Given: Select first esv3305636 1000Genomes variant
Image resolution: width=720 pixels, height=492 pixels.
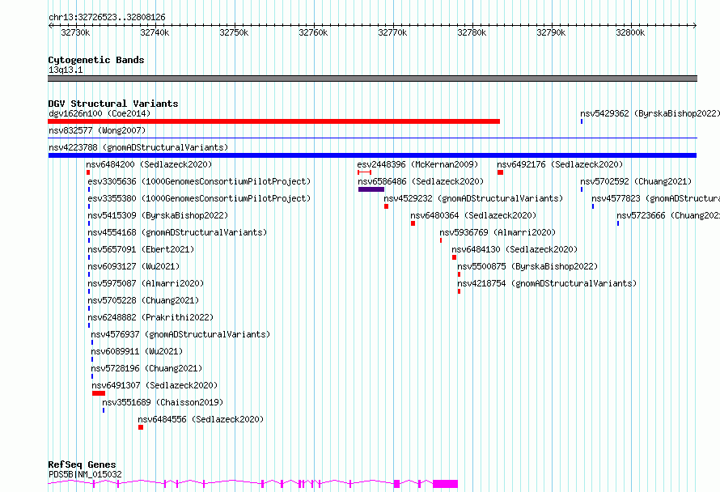Looking at the screenshot, I should 199,181.
